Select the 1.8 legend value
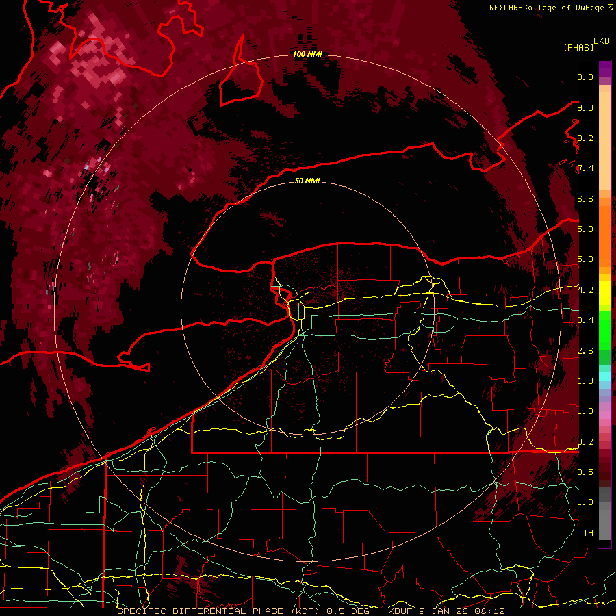 coord(585,381)
